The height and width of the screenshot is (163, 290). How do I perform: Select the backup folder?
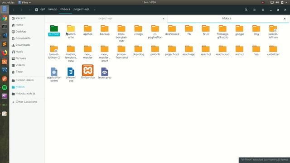[105, 30]
